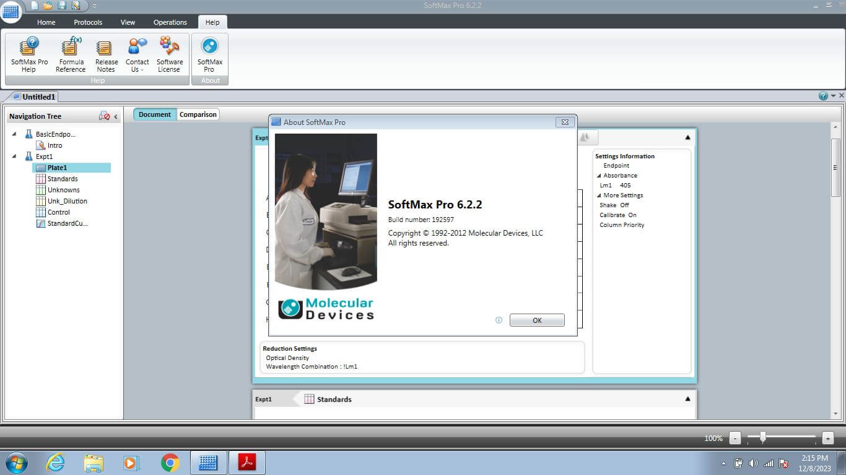
Task: Collapse the More Settings node
Action: tap(599, 195)
